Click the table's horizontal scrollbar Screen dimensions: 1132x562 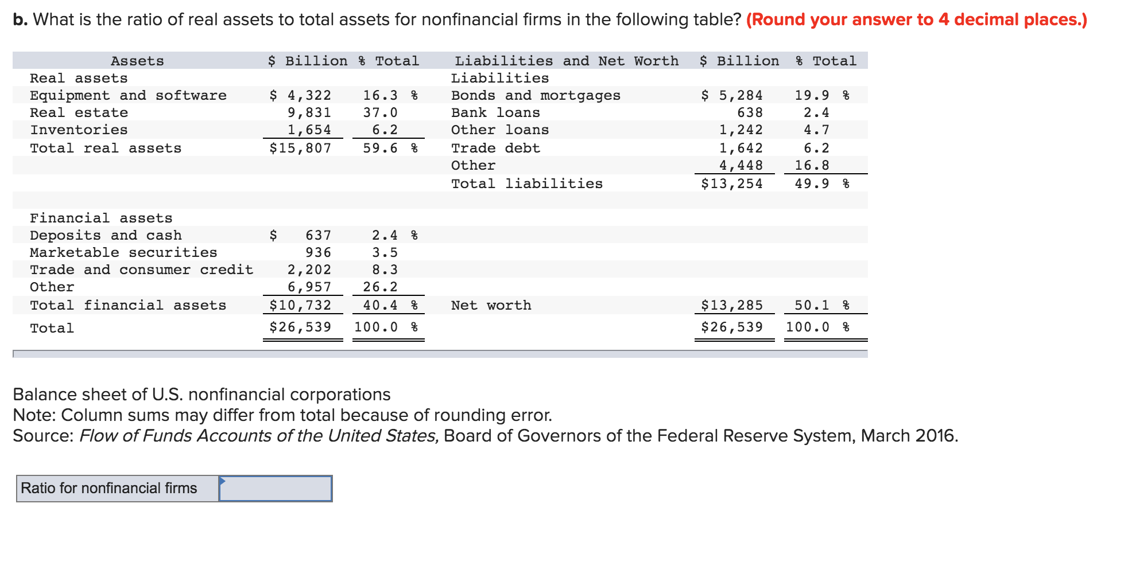(x=440, y=354)
